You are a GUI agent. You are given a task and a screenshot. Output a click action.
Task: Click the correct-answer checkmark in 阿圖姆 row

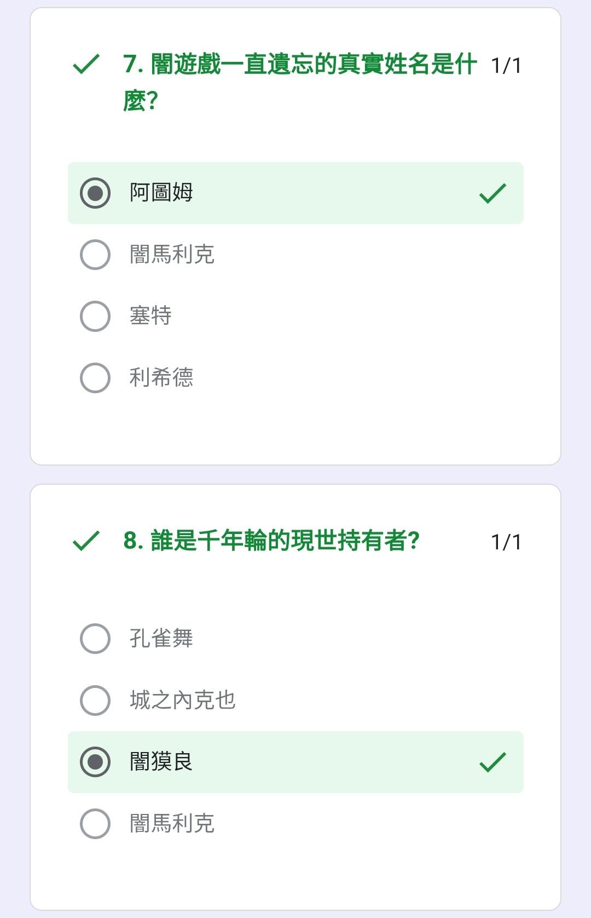tap(493, 193)
